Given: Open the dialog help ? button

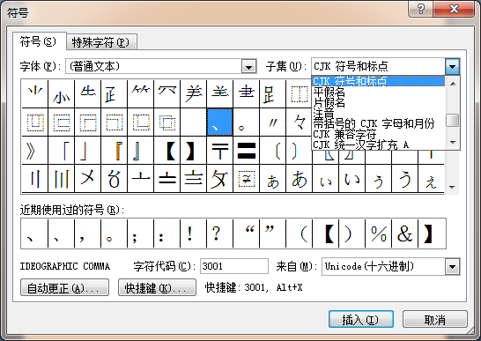Looking at the screenshot, I should [x=420, y=9].
